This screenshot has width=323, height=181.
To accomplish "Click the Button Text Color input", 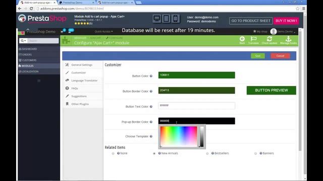I will tap(196, 106).
